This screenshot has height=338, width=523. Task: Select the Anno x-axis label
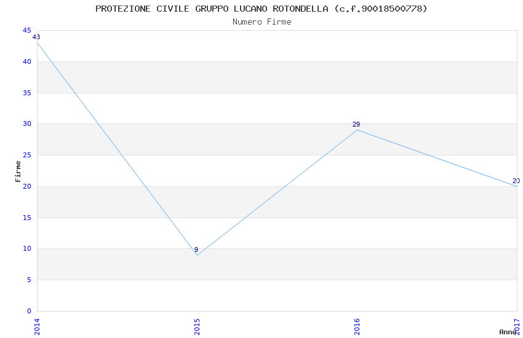508,332
